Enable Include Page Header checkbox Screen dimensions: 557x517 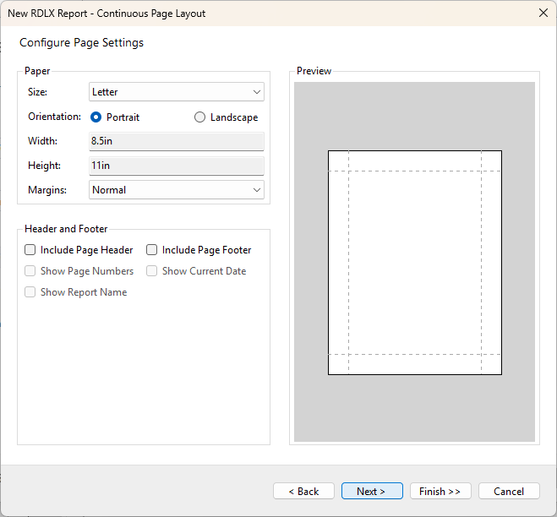pos(30,250)
